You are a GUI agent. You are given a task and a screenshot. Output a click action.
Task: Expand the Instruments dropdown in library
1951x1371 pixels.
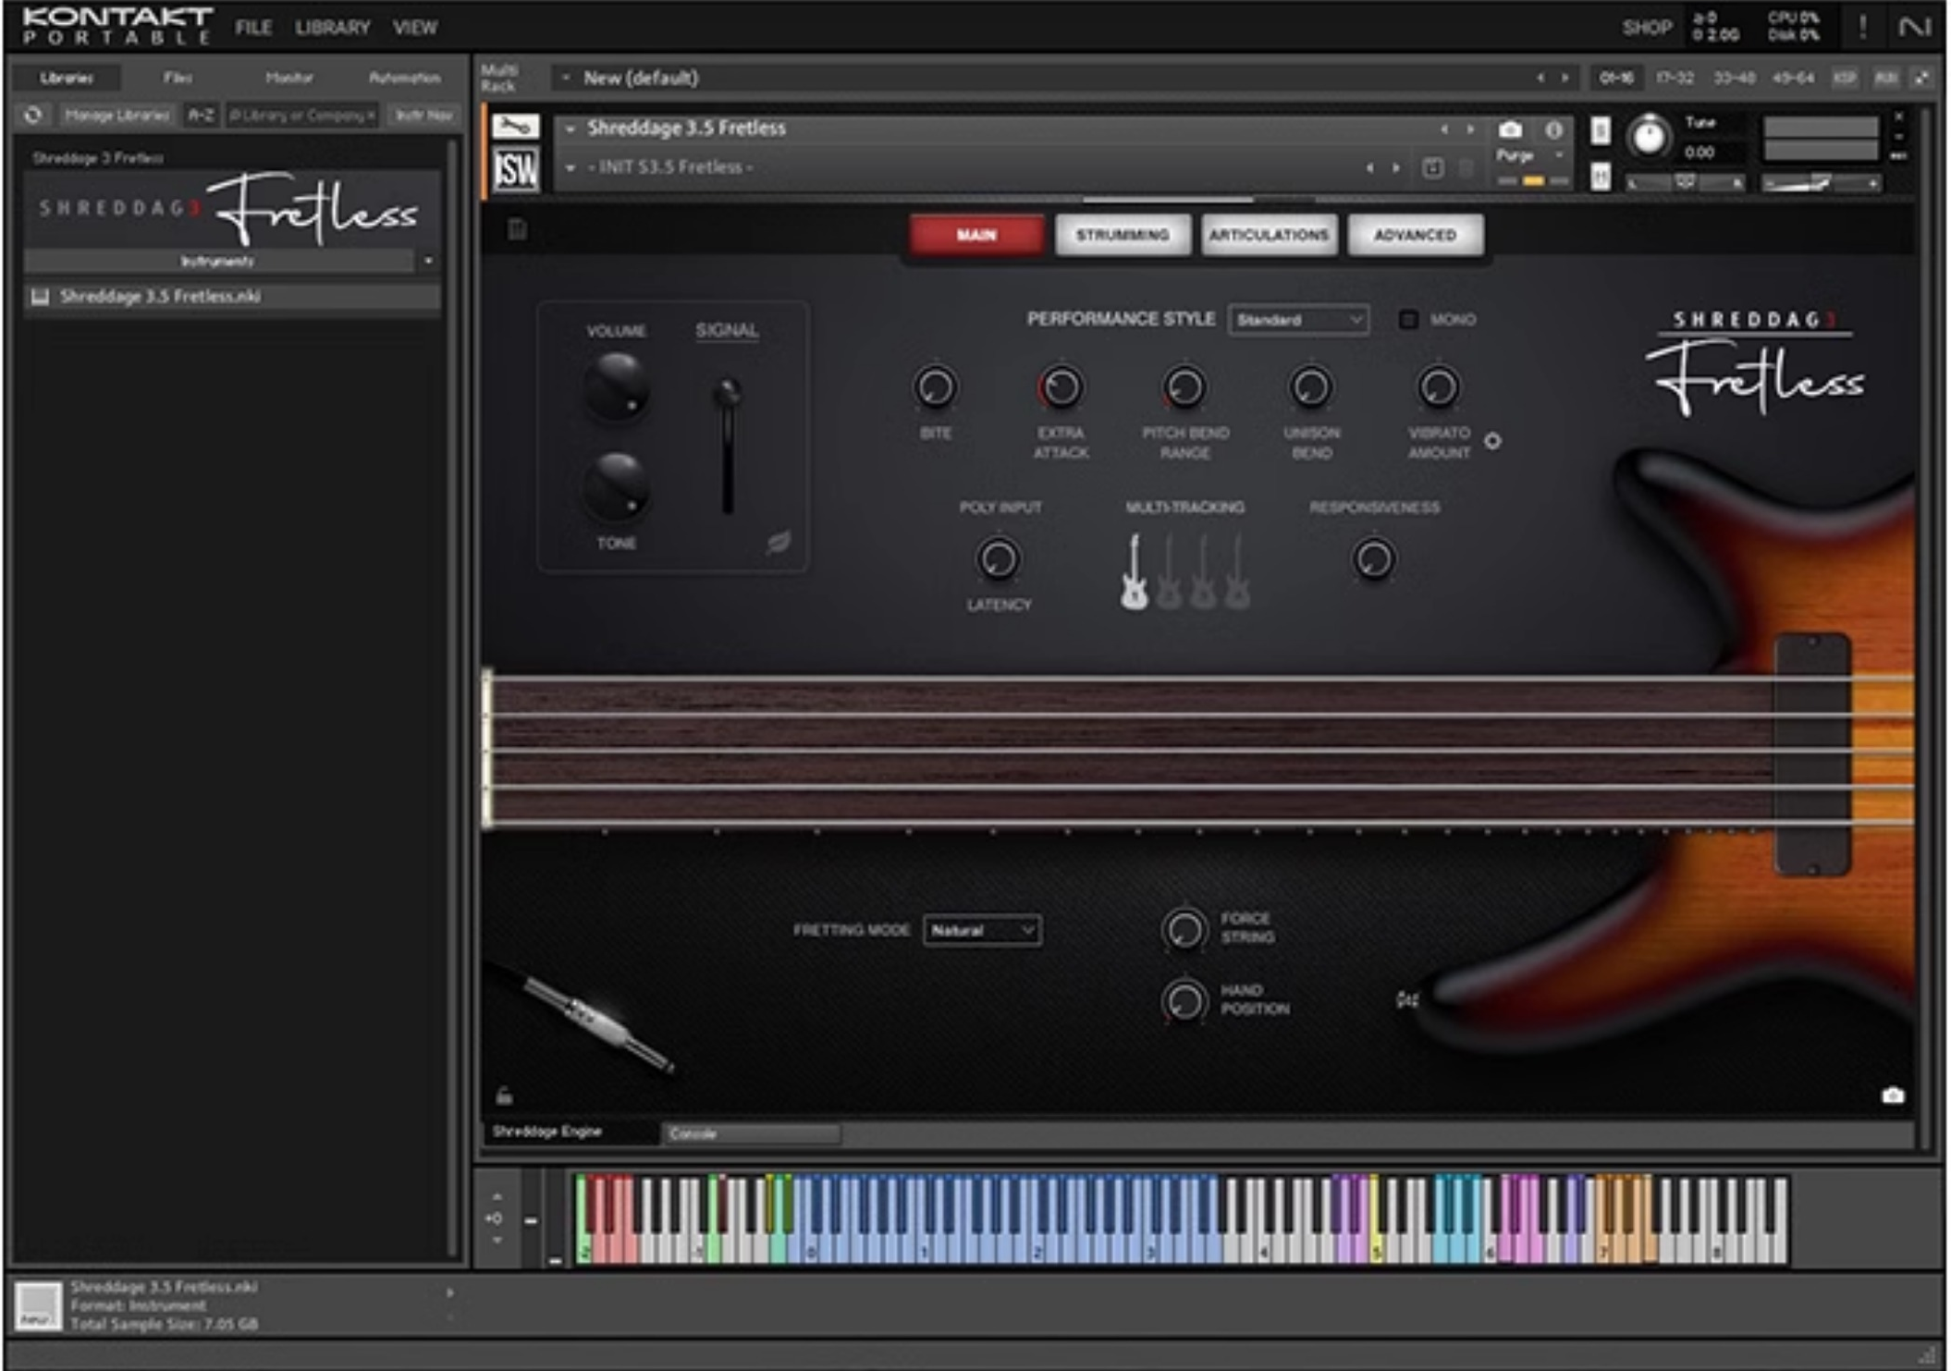(x=428, y=262)
